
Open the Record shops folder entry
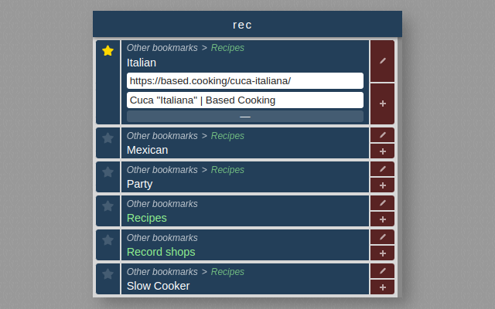tap(161, 252)
